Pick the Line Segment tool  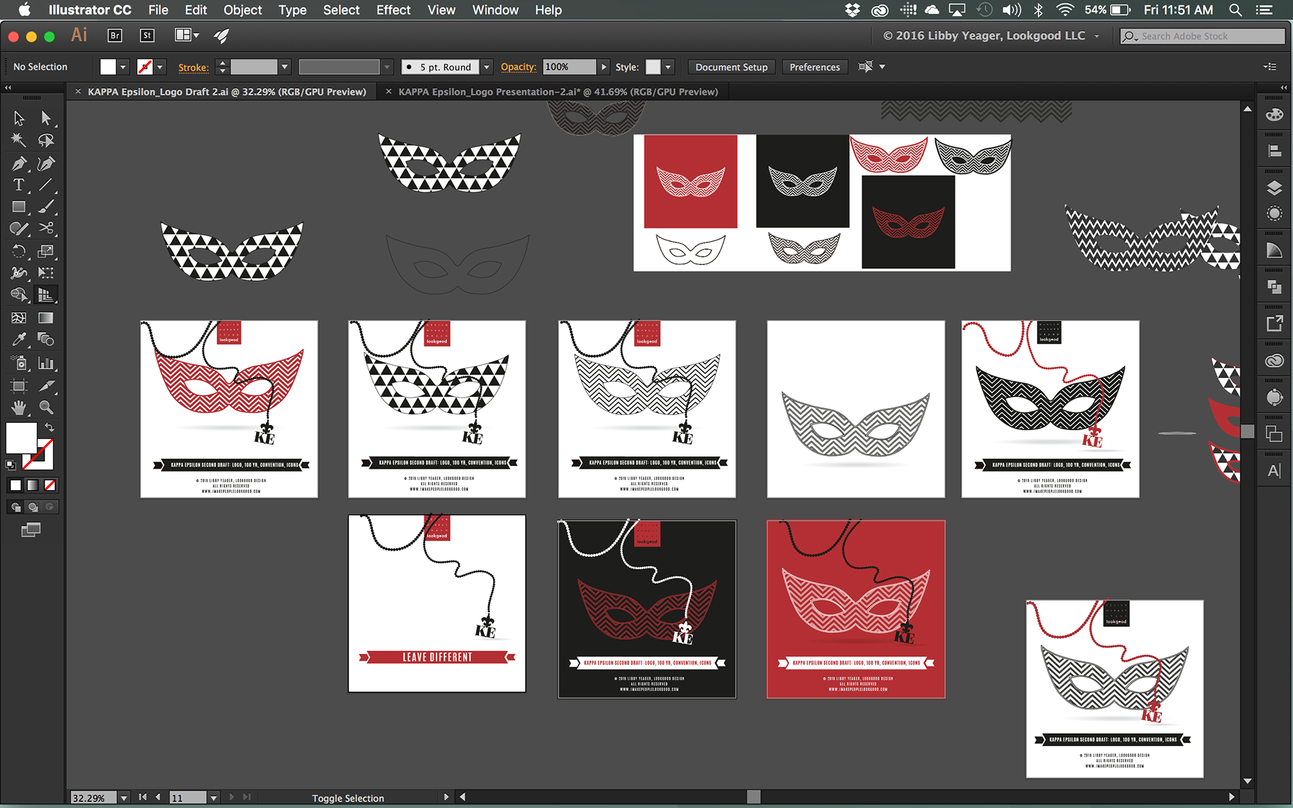point(46,184)
